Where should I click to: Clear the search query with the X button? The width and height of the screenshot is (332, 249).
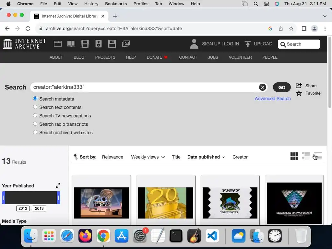point(263,87)
